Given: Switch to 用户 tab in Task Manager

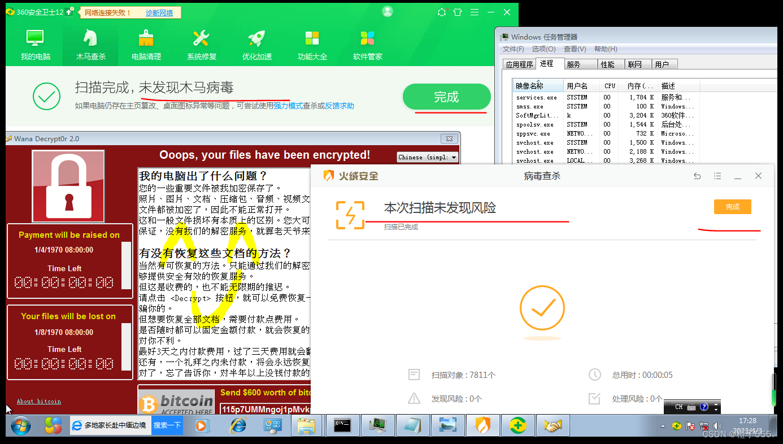Looking at the screenshot, I should 664,64.
